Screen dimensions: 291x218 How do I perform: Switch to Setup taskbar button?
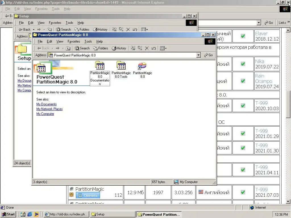point(113,214)
